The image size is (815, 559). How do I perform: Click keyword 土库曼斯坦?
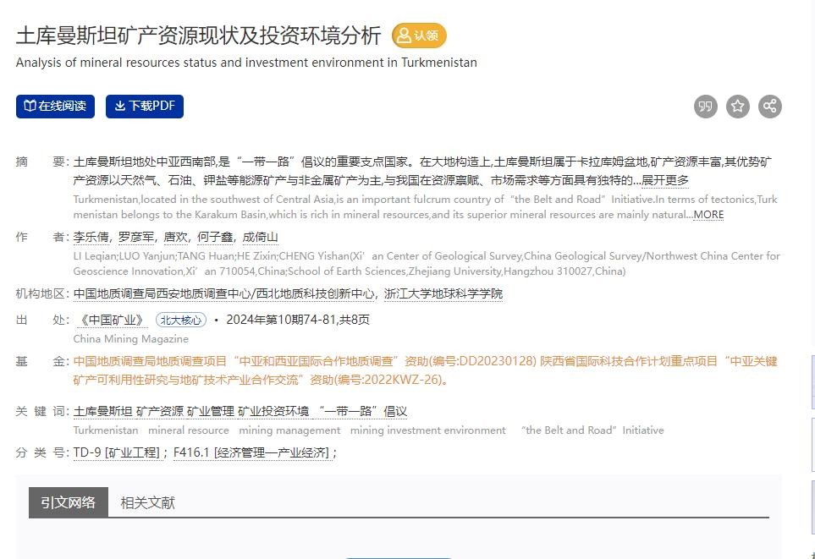102,412
